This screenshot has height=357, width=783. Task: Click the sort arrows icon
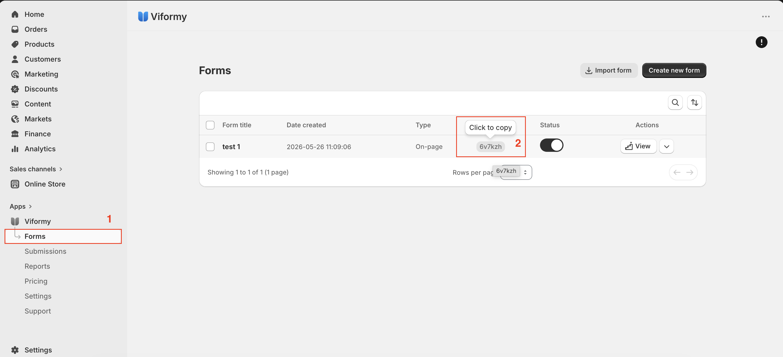click(x=694, y=103)
